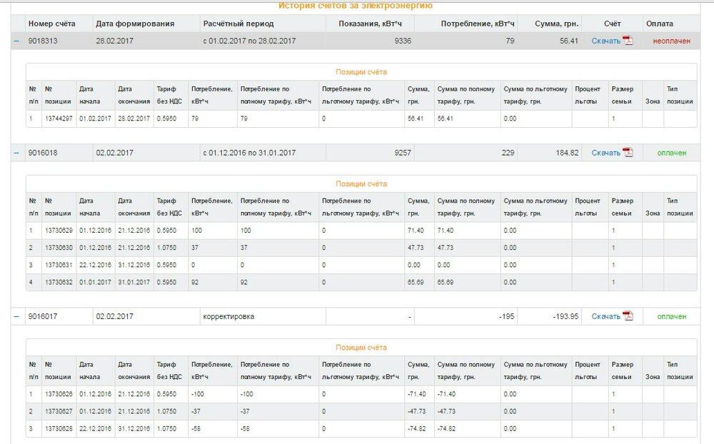This screenshot has height=444, width=714.
Task: Select tariff 1.0750 in position 13730630
Action: tap(166, 248)
